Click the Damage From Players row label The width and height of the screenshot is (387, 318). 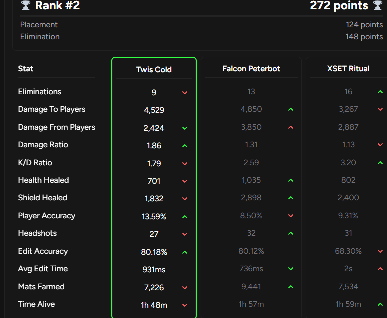click(x=57, y=127)
